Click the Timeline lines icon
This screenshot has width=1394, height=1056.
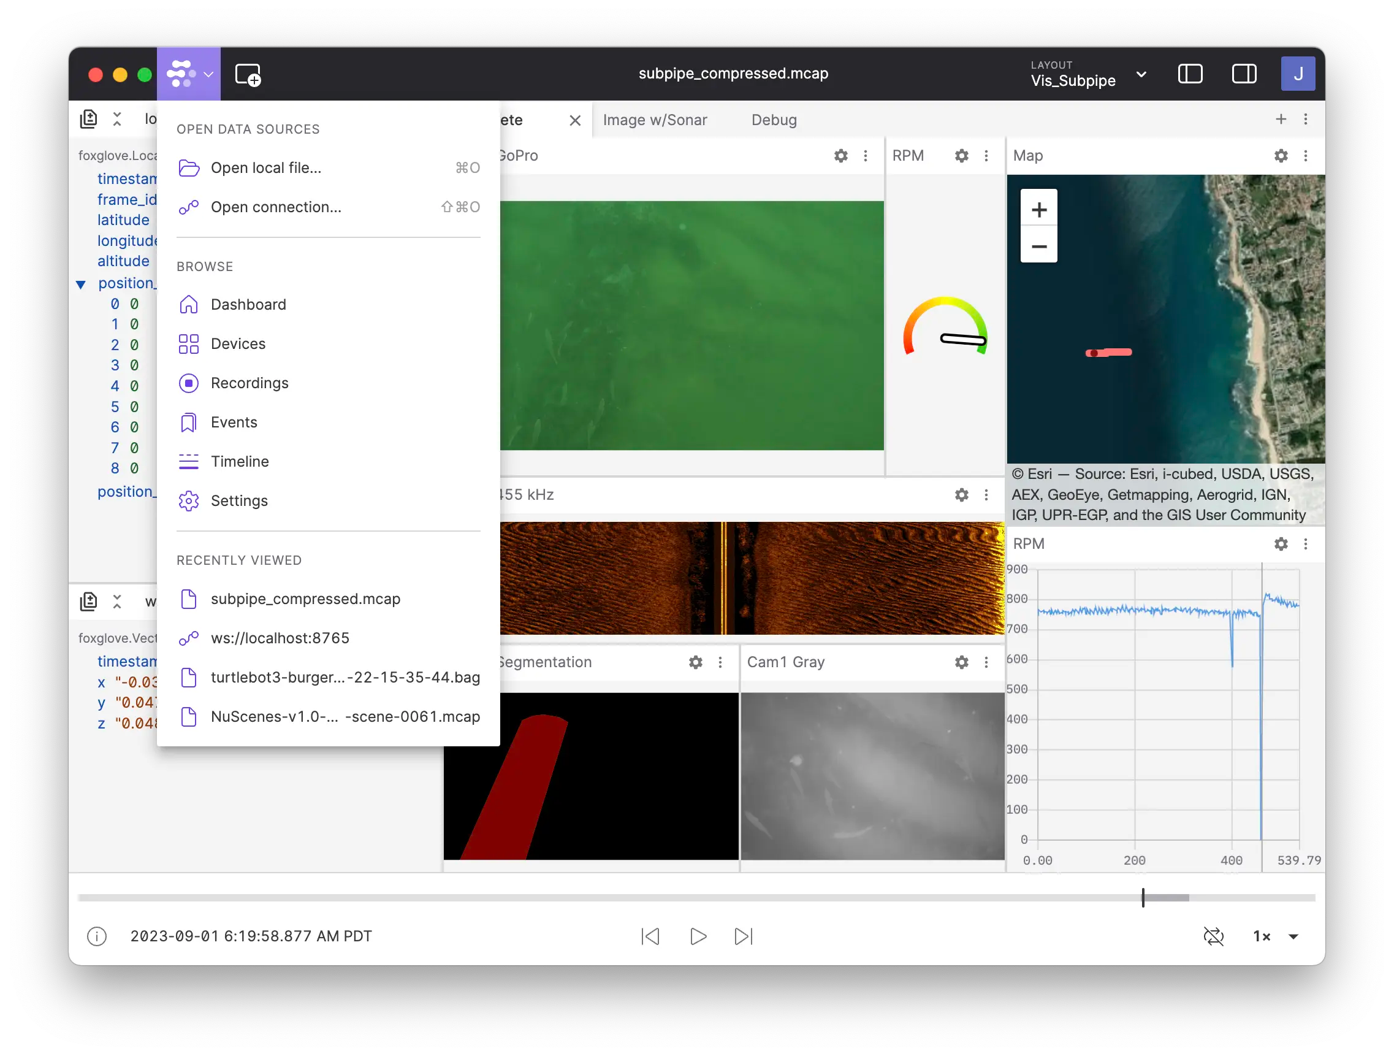pos(188,462)
